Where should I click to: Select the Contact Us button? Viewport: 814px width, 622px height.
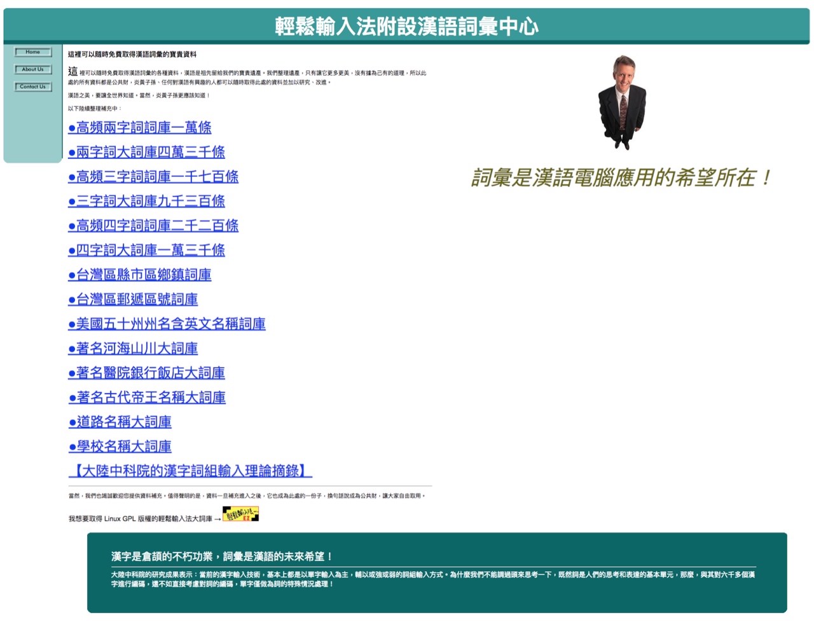click(33, 86)
